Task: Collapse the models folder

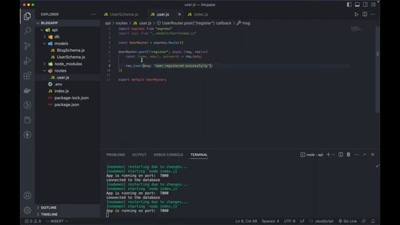Action: click(x=67, y=44)
